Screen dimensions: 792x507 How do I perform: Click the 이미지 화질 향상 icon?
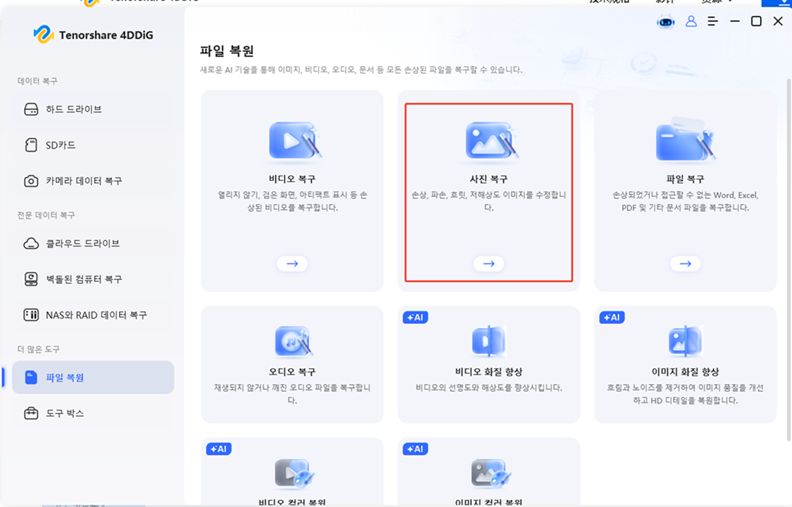click(x=685, y=341)
